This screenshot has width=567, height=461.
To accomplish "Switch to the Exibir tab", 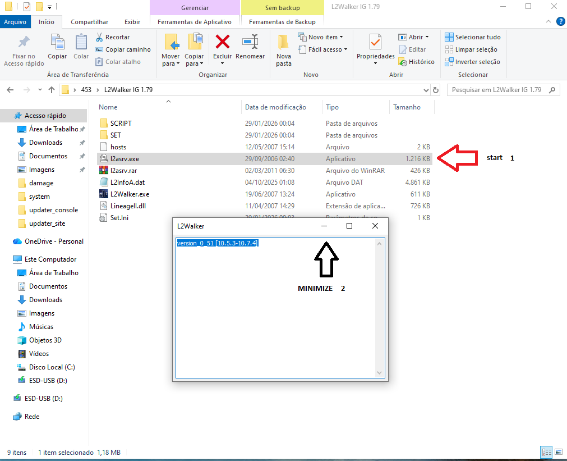I will 132,22.
